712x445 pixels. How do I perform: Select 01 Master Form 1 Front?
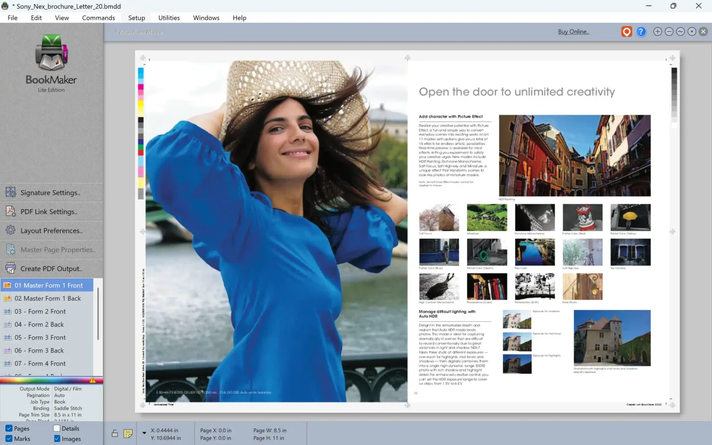tap(47, 285)
